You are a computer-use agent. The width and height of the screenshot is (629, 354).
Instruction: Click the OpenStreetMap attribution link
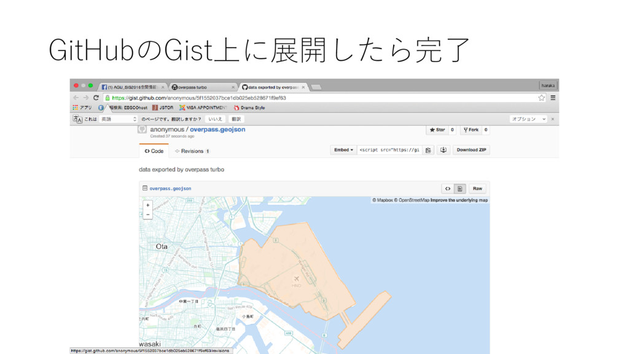[411, 200]
